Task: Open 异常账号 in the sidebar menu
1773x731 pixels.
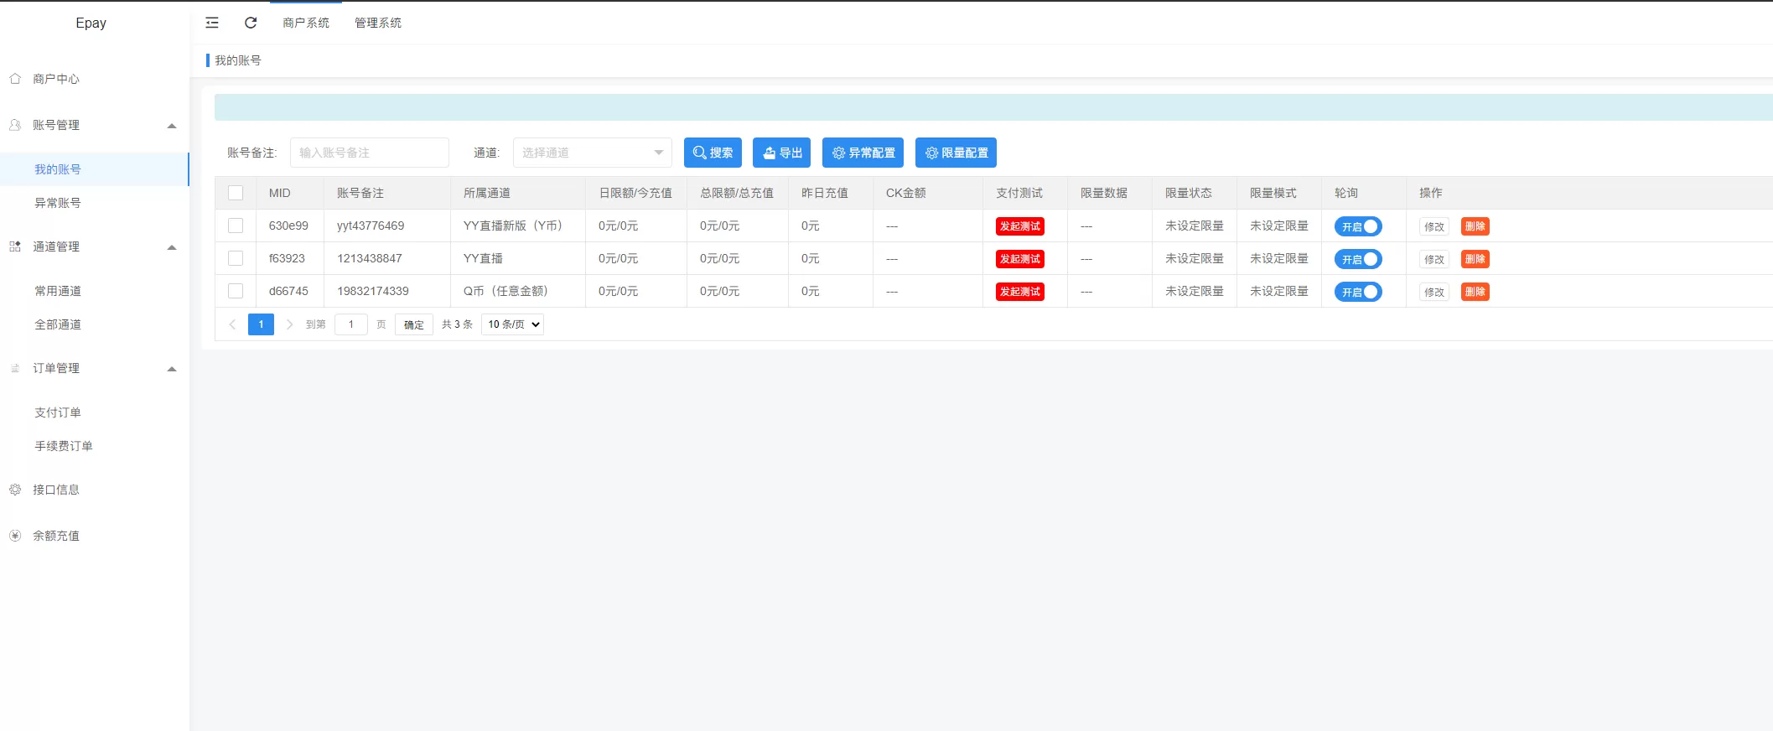Action: click(x=58, y=203)
